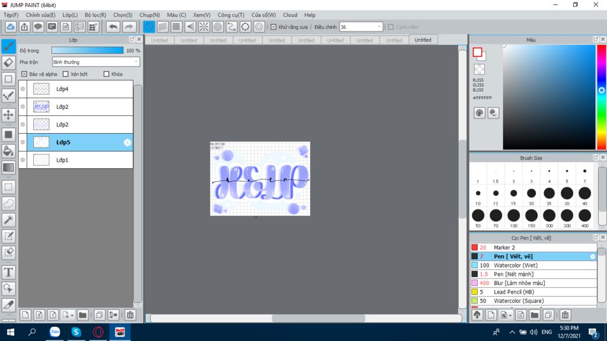Screen dimensions: 607x341
Task: Click the Undo arrow in toolbar
Action: coord(113,27)
